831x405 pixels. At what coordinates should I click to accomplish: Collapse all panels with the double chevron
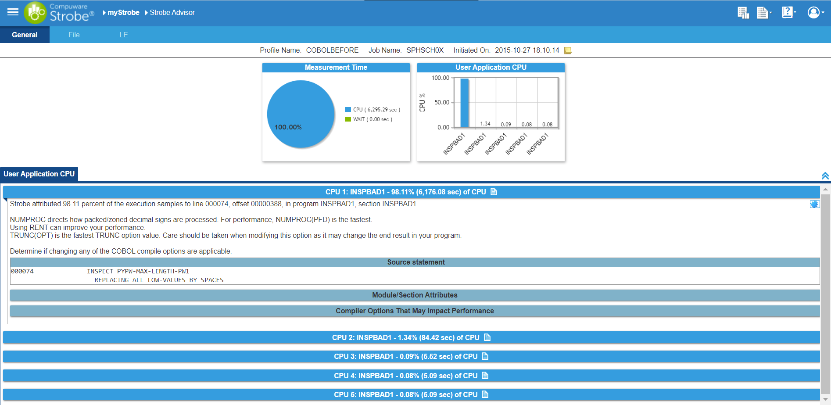coord(825,175)
